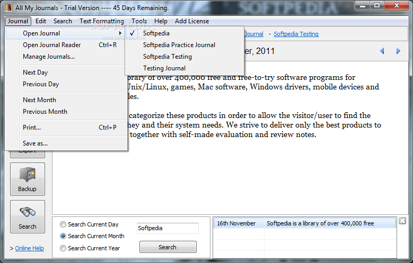Go to next day with right arrow
Screen dimensions: 413x263
398,51
